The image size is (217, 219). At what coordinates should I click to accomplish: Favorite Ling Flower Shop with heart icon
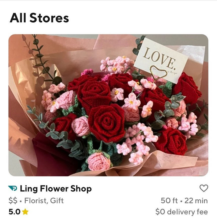[204, 188]
